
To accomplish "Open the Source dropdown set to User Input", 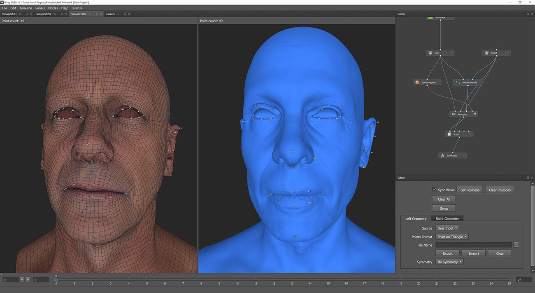I will 447,228.
